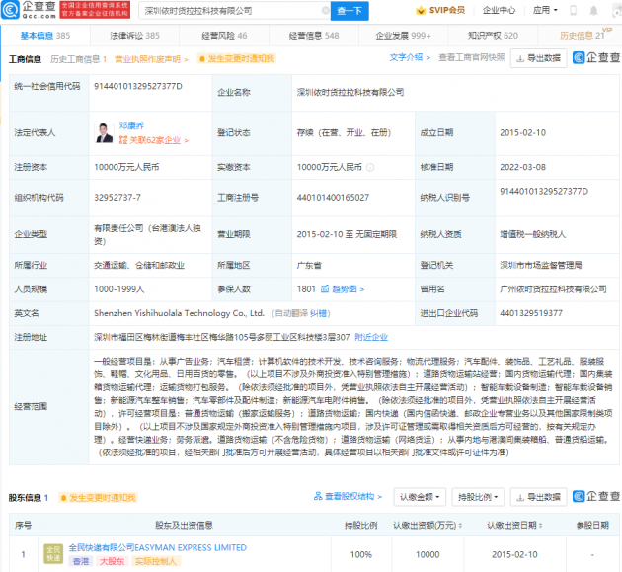Image resolution: width=622 pixels, height=572 pixels.
Task: Open shareholder 全民快递有限公司 EASYMAN EXPRESS LIMITED link
Action: pos(158,547)
